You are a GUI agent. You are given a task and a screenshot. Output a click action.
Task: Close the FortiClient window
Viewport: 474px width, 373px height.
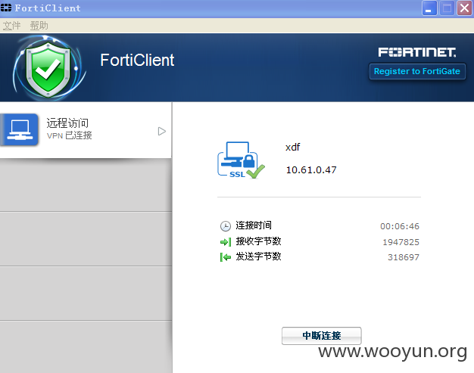tap(464, 8)
